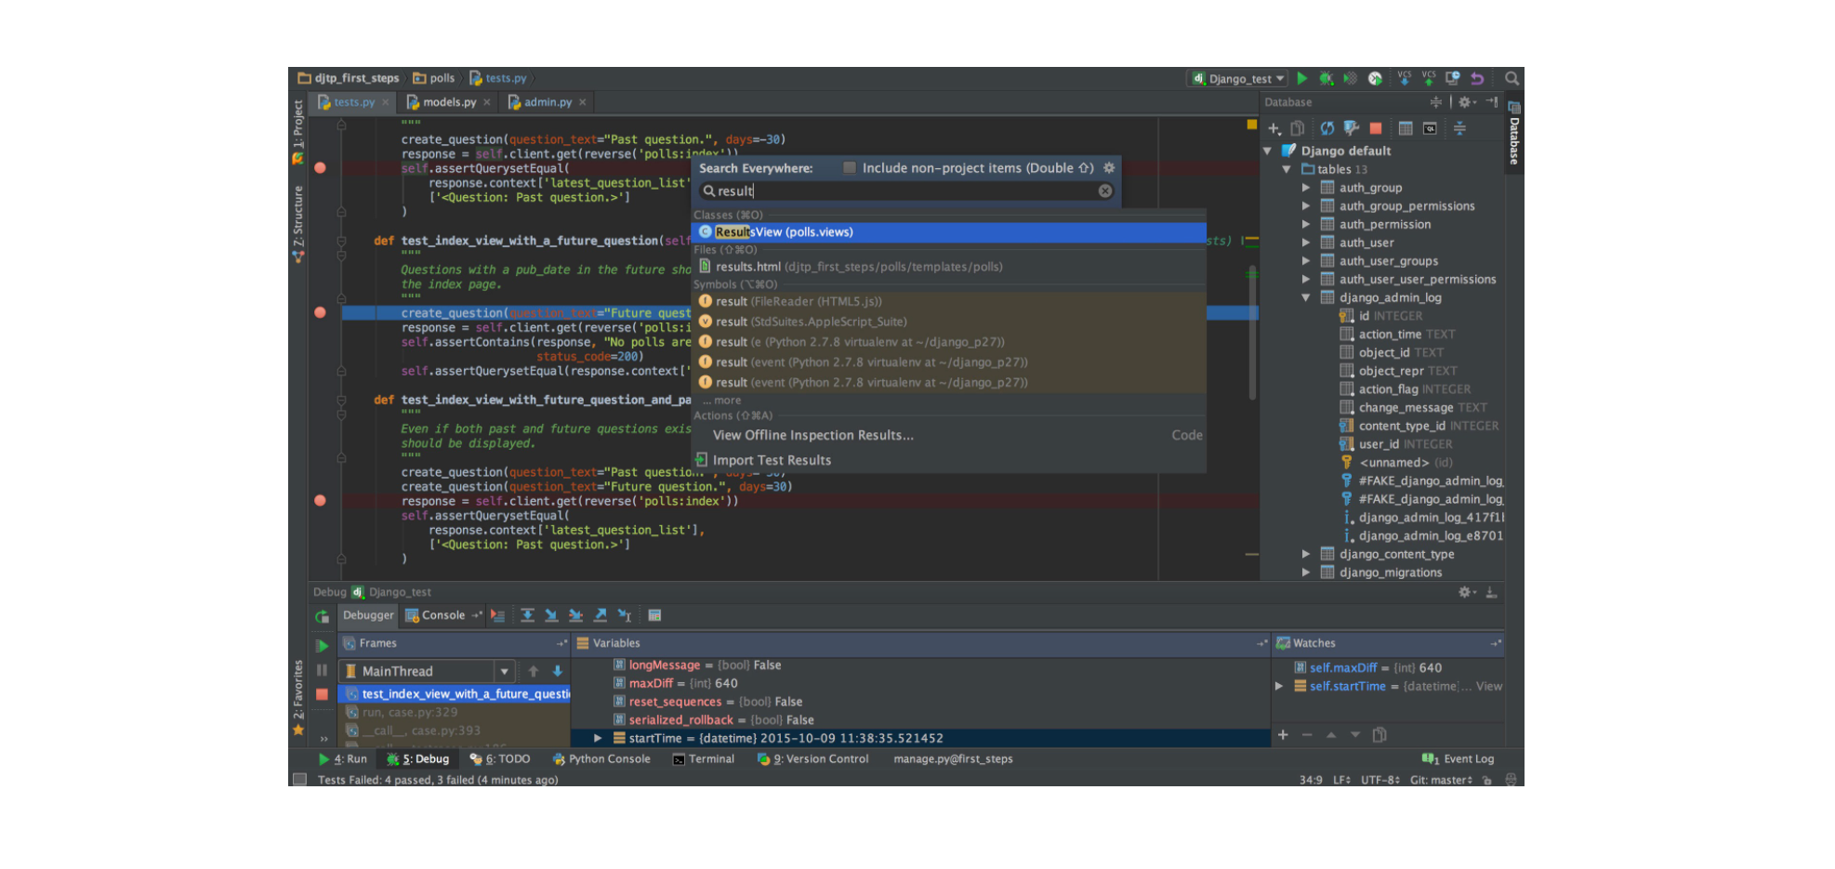The width and height of the screenshot is (1835, 869).
Task: Toggle breakpoint next to create_question future line
Action: pos(321,313)
